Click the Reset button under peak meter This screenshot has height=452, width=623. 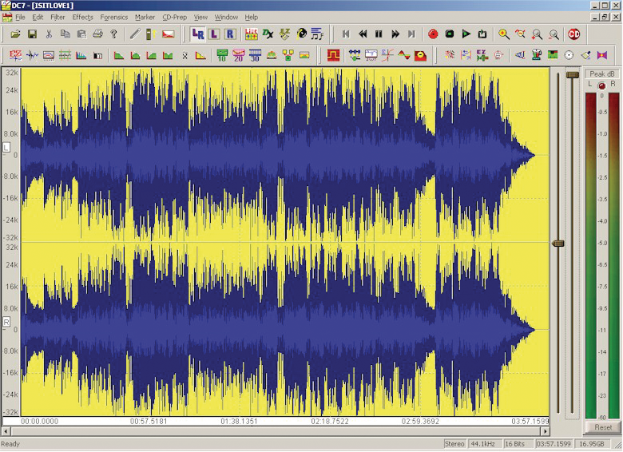pyautogui.click(x=603, y=427)
